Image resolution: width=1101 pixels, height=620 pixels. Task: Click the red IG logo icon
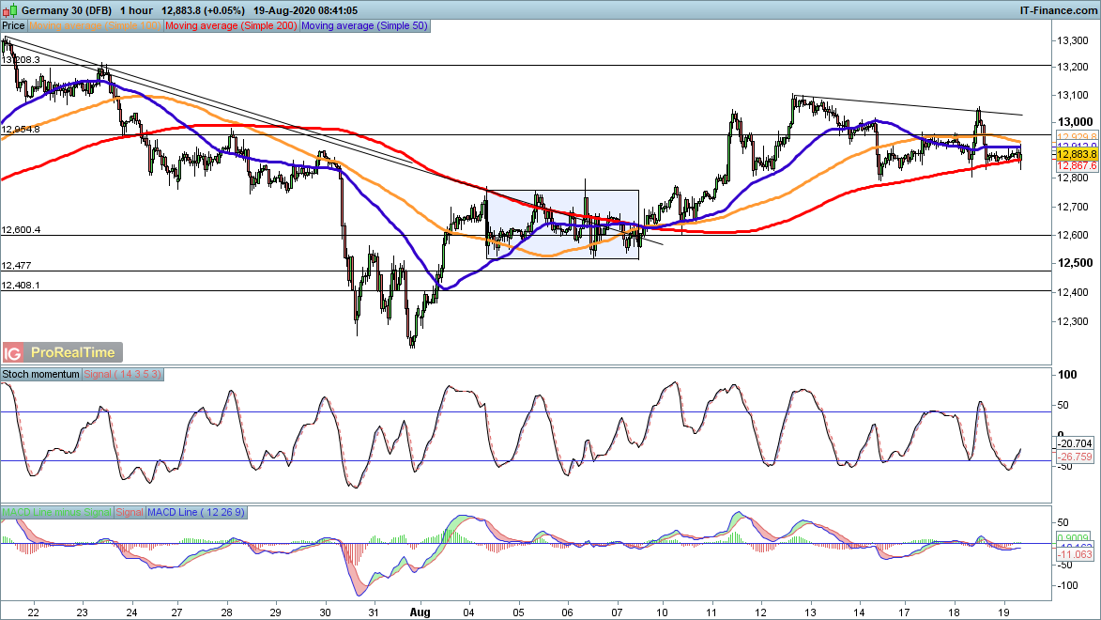(x=12, y=353)
